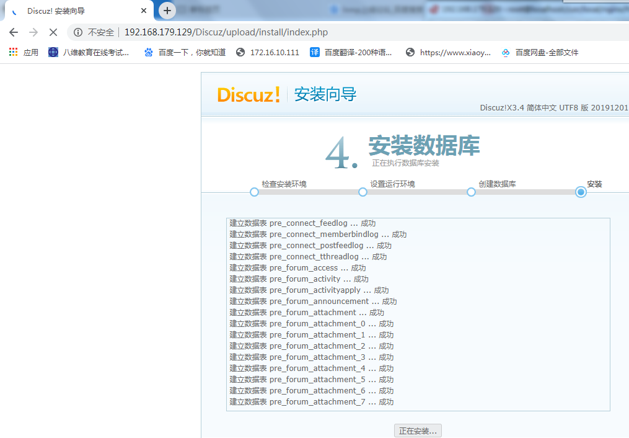Click the pre_forum_attachment_6 log line
Viewport: 629px width, 438px height.
click(312, 391)
